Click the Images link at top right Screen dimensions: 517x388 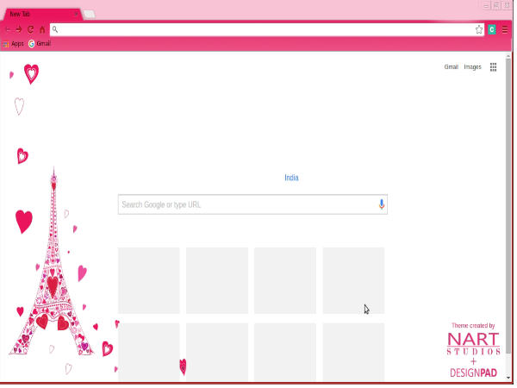pos(472,67)
